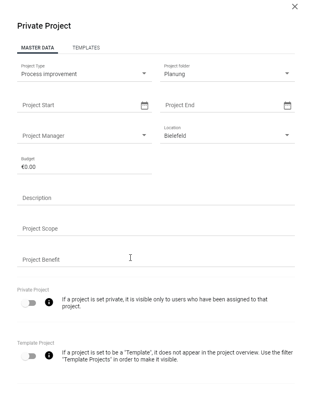This screenshot has width=310, height=404.
Task: Click the Project Benefit field
Action: coord(156,260)
